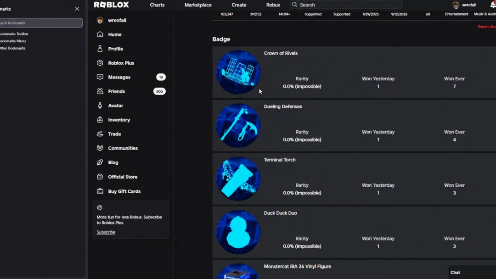Click the search magnifier icon
Image resolution: width=496 pixels, height=279 pixels.
tap(294, 5)
